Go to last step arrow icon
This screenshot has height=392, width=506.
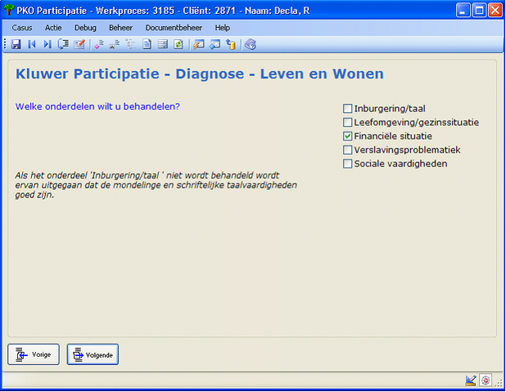47,44
